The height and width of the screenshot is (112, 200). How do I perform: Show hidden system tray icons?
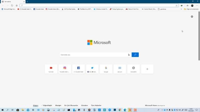point(162,110)
